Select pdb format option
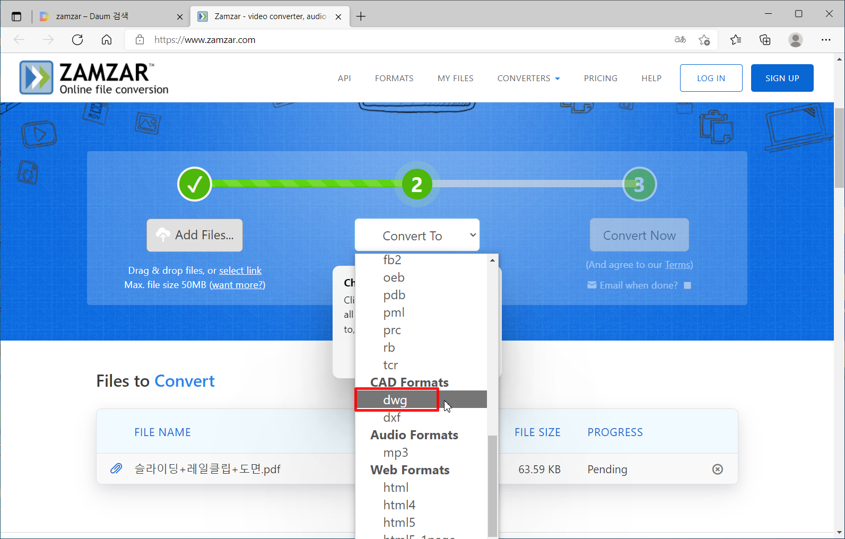Screen dimensions: 845x539 click(x=421, y=294)
